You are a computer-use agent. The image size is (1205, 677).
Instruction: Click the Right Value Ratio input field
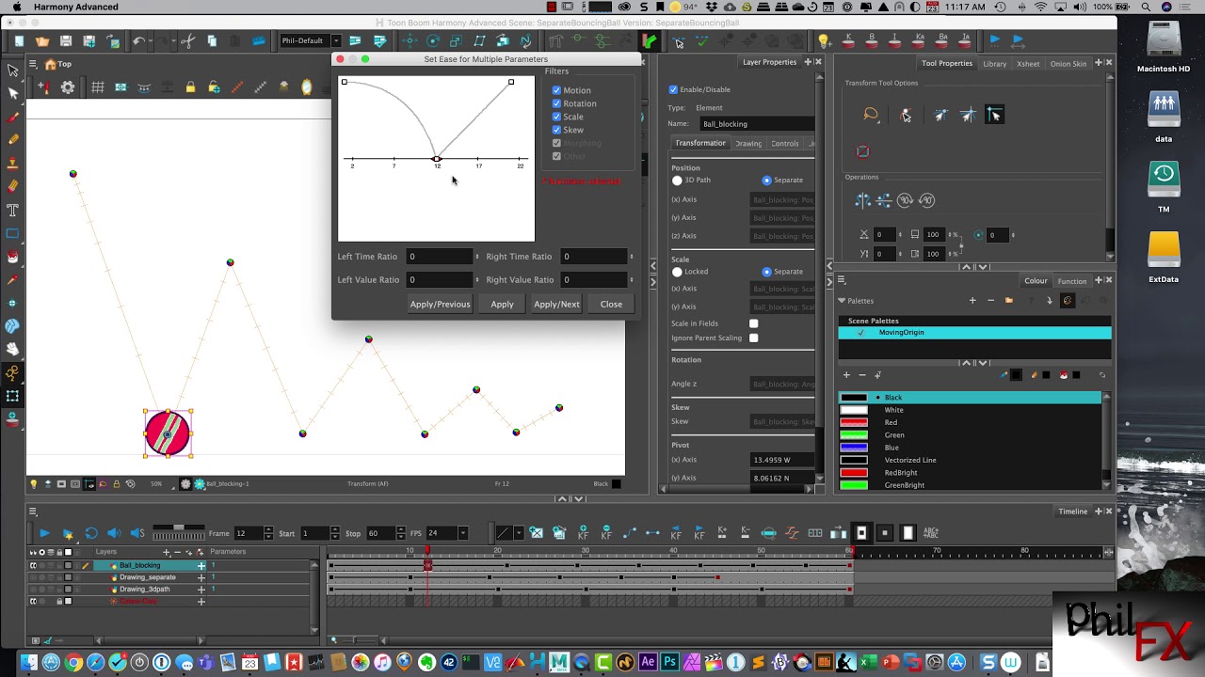594,280
